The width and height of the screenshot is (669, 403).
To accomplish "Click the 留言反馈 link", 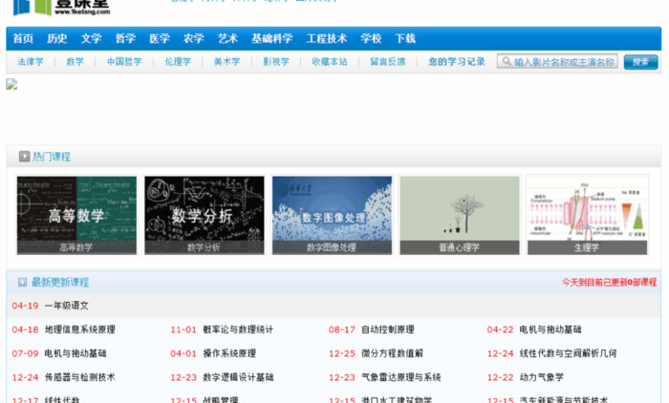I will coord(387,62).
